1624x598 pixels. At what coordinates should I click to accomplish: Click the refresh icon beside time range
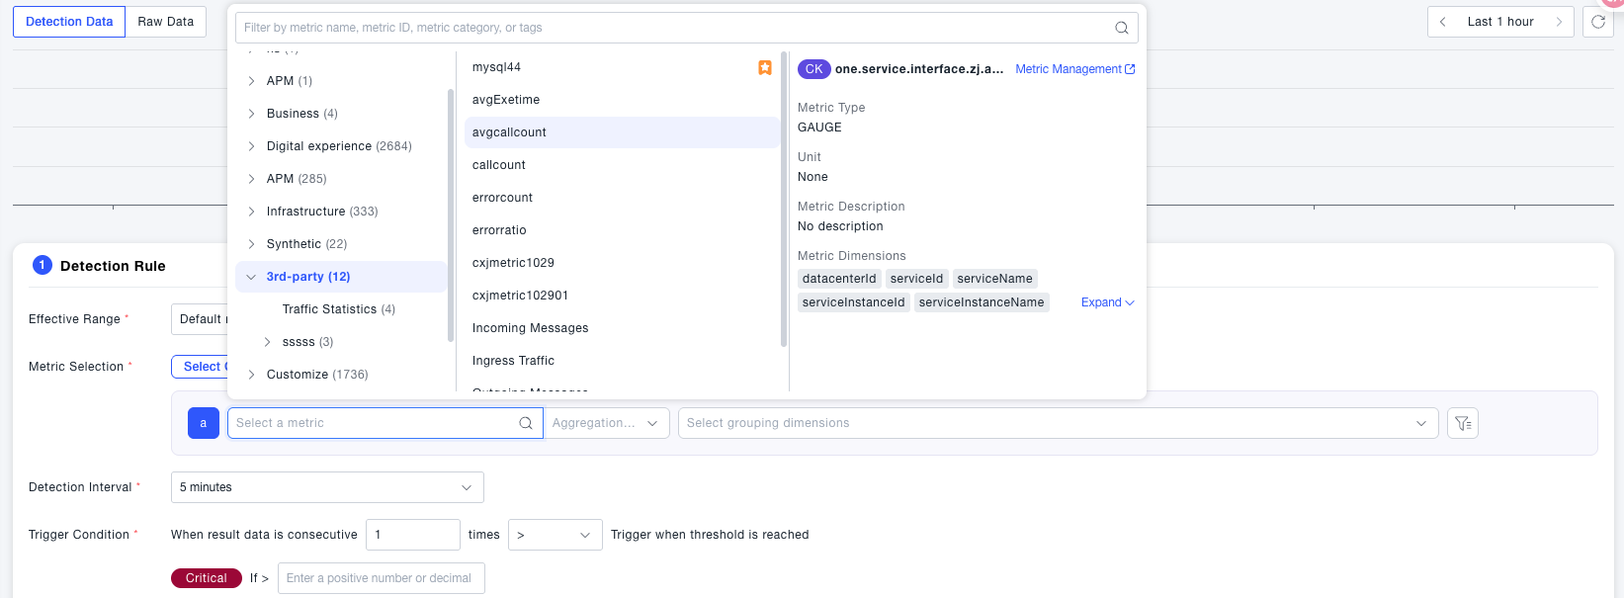[1598, 22]
